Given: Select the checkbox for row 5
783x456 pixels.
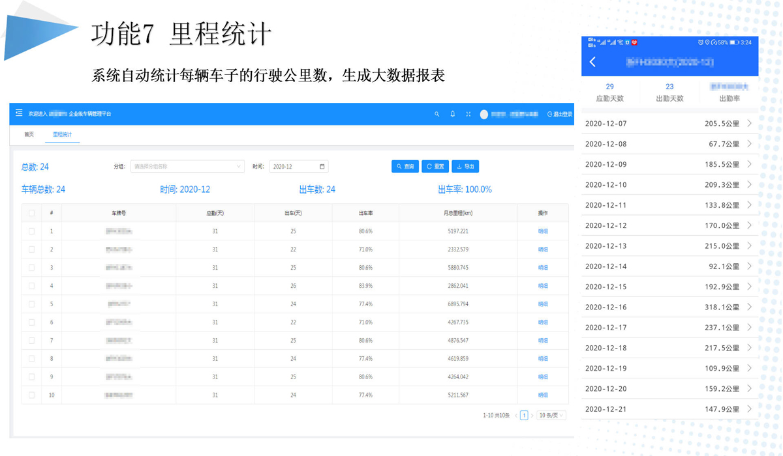Looking at the screenshot, I should [x=31, y=304].
